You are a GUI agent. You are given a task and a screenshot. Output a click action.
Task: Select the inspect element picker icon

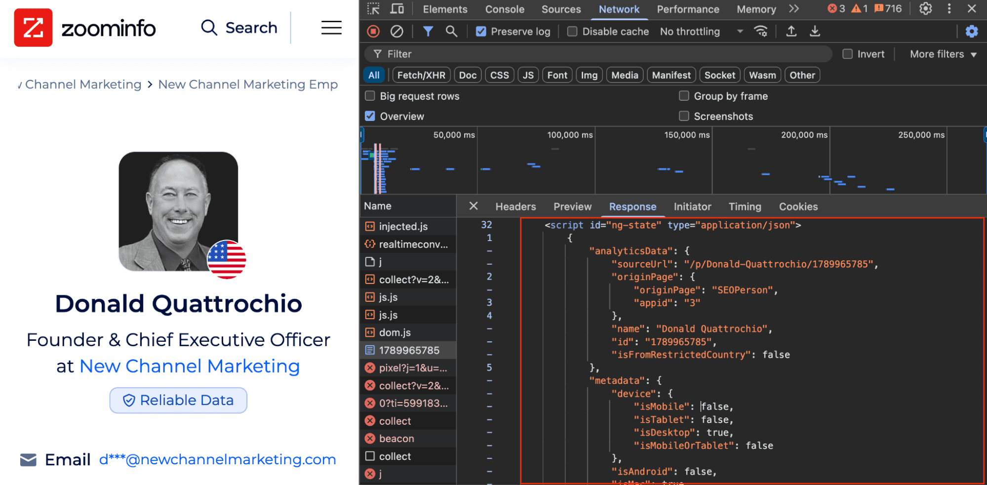coord(373,9)
